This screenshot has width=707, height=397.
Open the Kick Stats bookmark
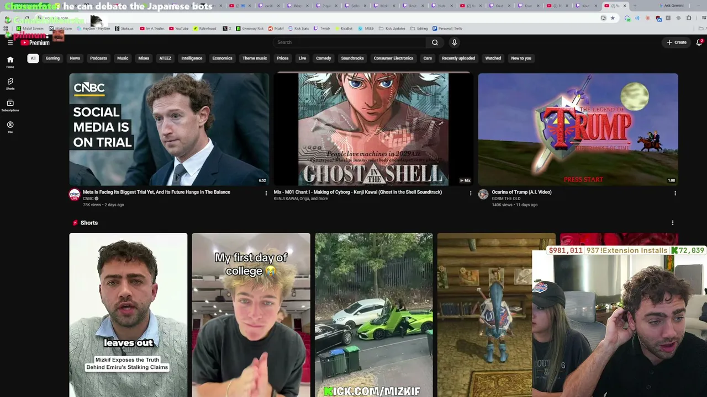point(298,28)
